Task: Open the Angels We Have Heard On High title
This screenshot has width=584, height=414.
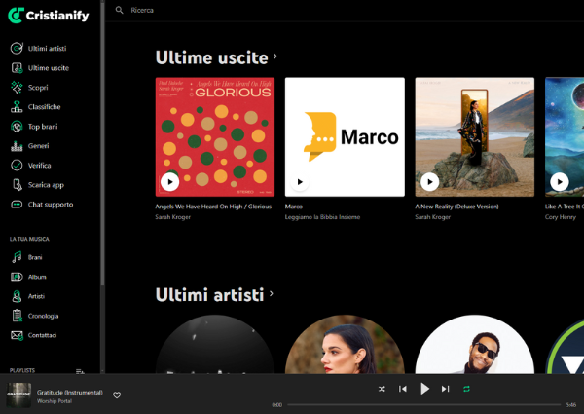Action: [x=213, y=207]
